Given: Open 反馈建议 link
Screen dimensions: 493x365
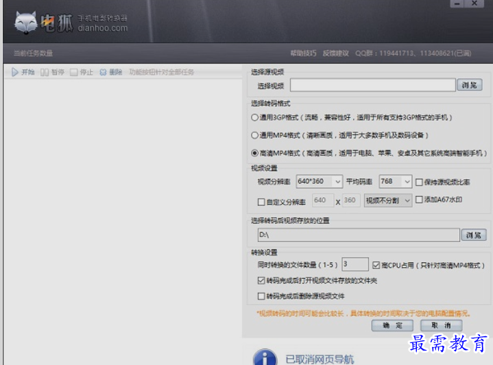Looking at the screenshot, I should (x=336, y=53).
